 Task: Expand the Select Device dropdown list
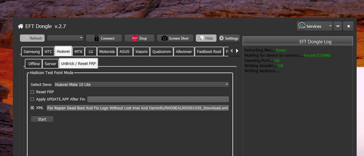click(142, 84)
